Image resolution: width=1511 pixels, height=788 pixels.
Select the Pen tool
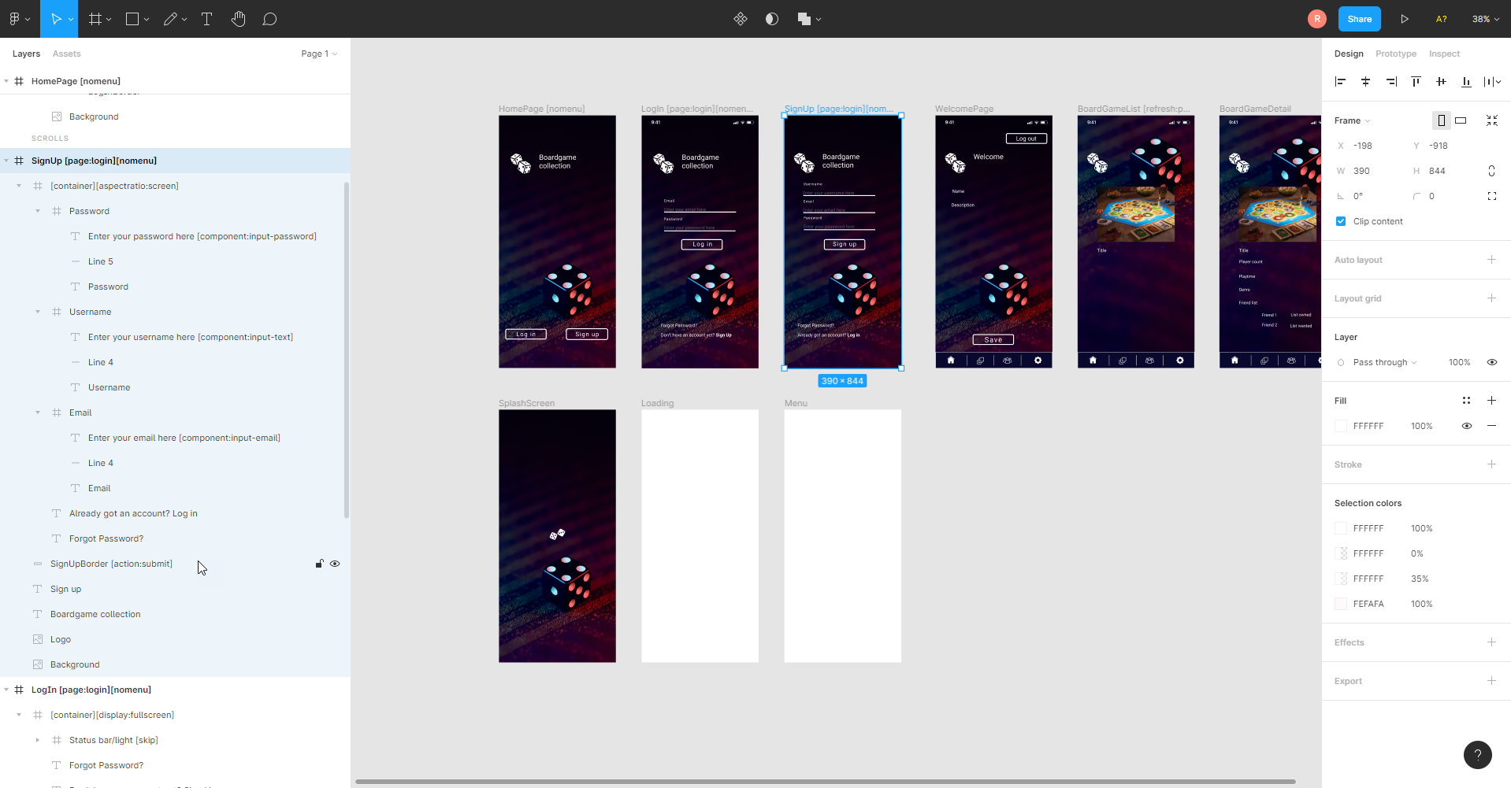pyautogui.click(x=170, y=19)
